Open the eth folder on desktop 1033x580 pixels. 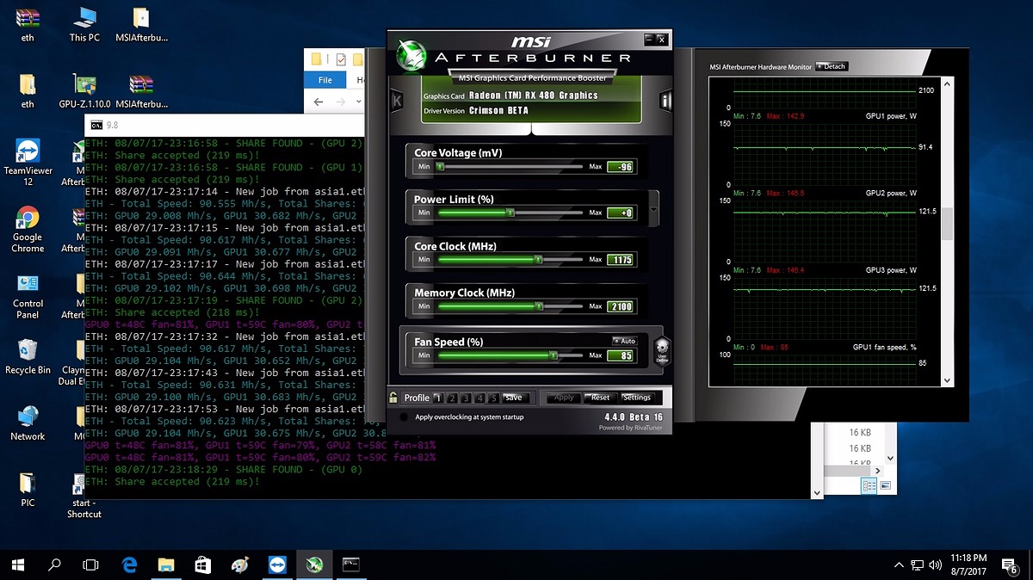(x=28, y=90)
